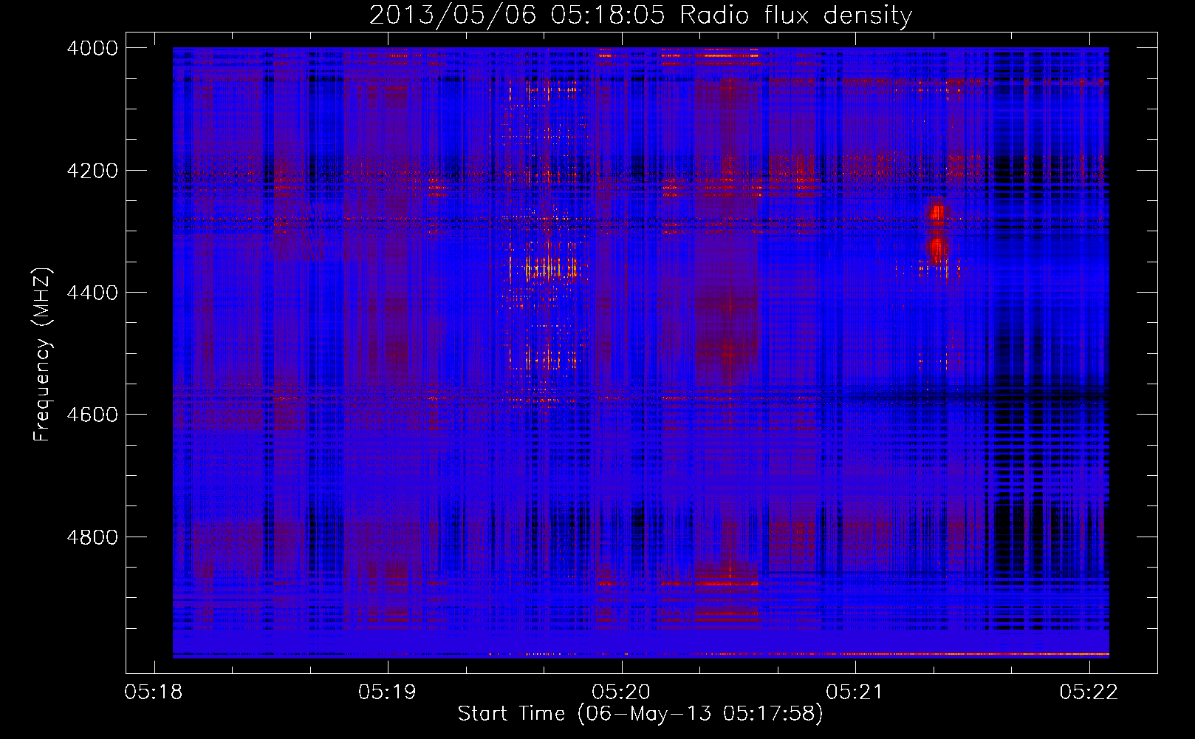This screenshot has height=739, width=1195.
Task: Select the 4800 frequency tick label
Action: pyautogui.click(x=92, y=537)
